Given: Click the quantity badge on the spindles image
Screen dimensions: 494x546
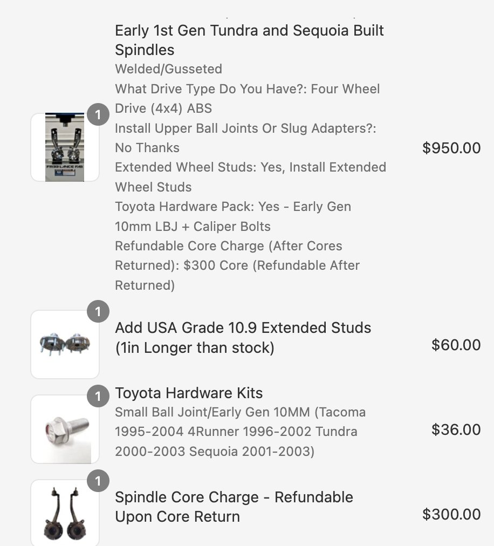Looking at the screenshot, I should (98, 114).
